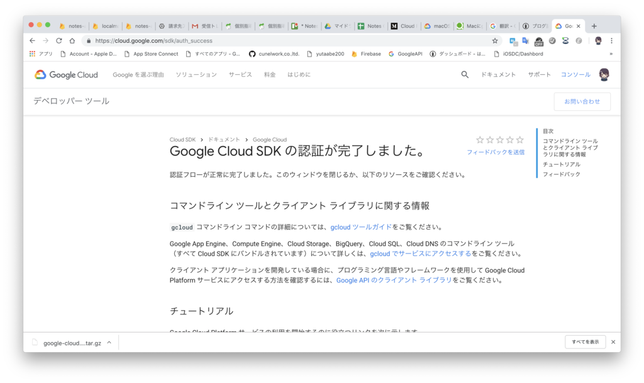This screenshot has width=644, height=383.
Task: Click the Chrome profile avatar in the toolbar
Action: 599,41
